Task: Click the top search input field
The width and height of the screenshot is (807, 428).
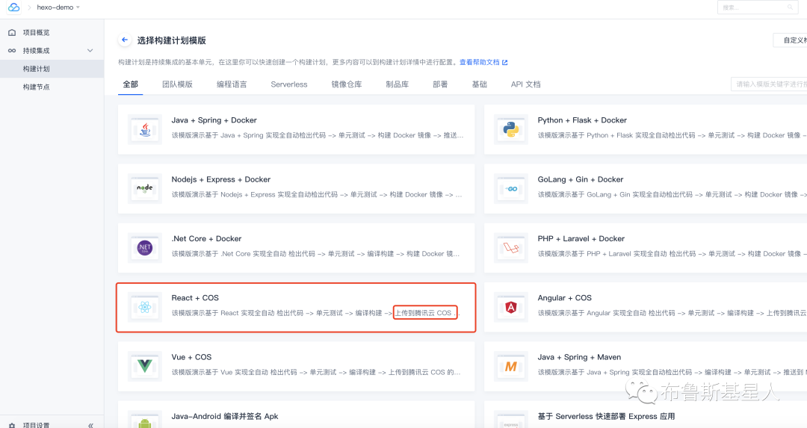Action: tap(758, 7)
